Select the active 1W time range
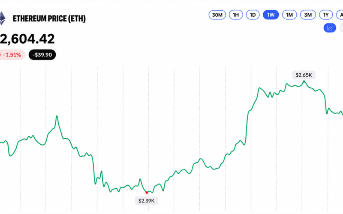343x214 pixels. click(271, 15)
